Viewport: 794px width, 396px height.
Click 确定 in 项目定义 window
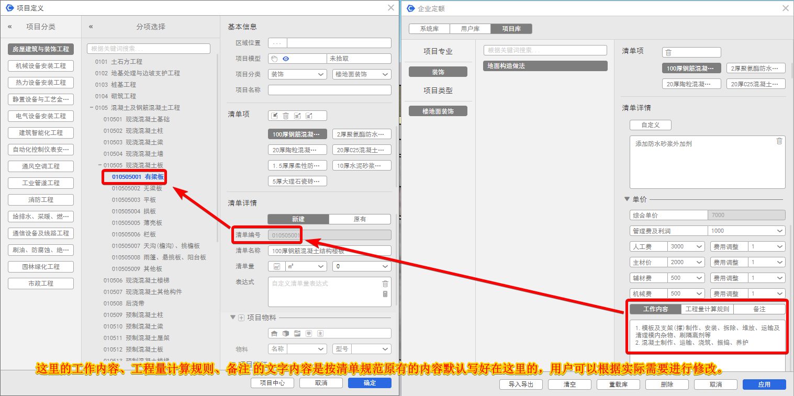(370, 383)
